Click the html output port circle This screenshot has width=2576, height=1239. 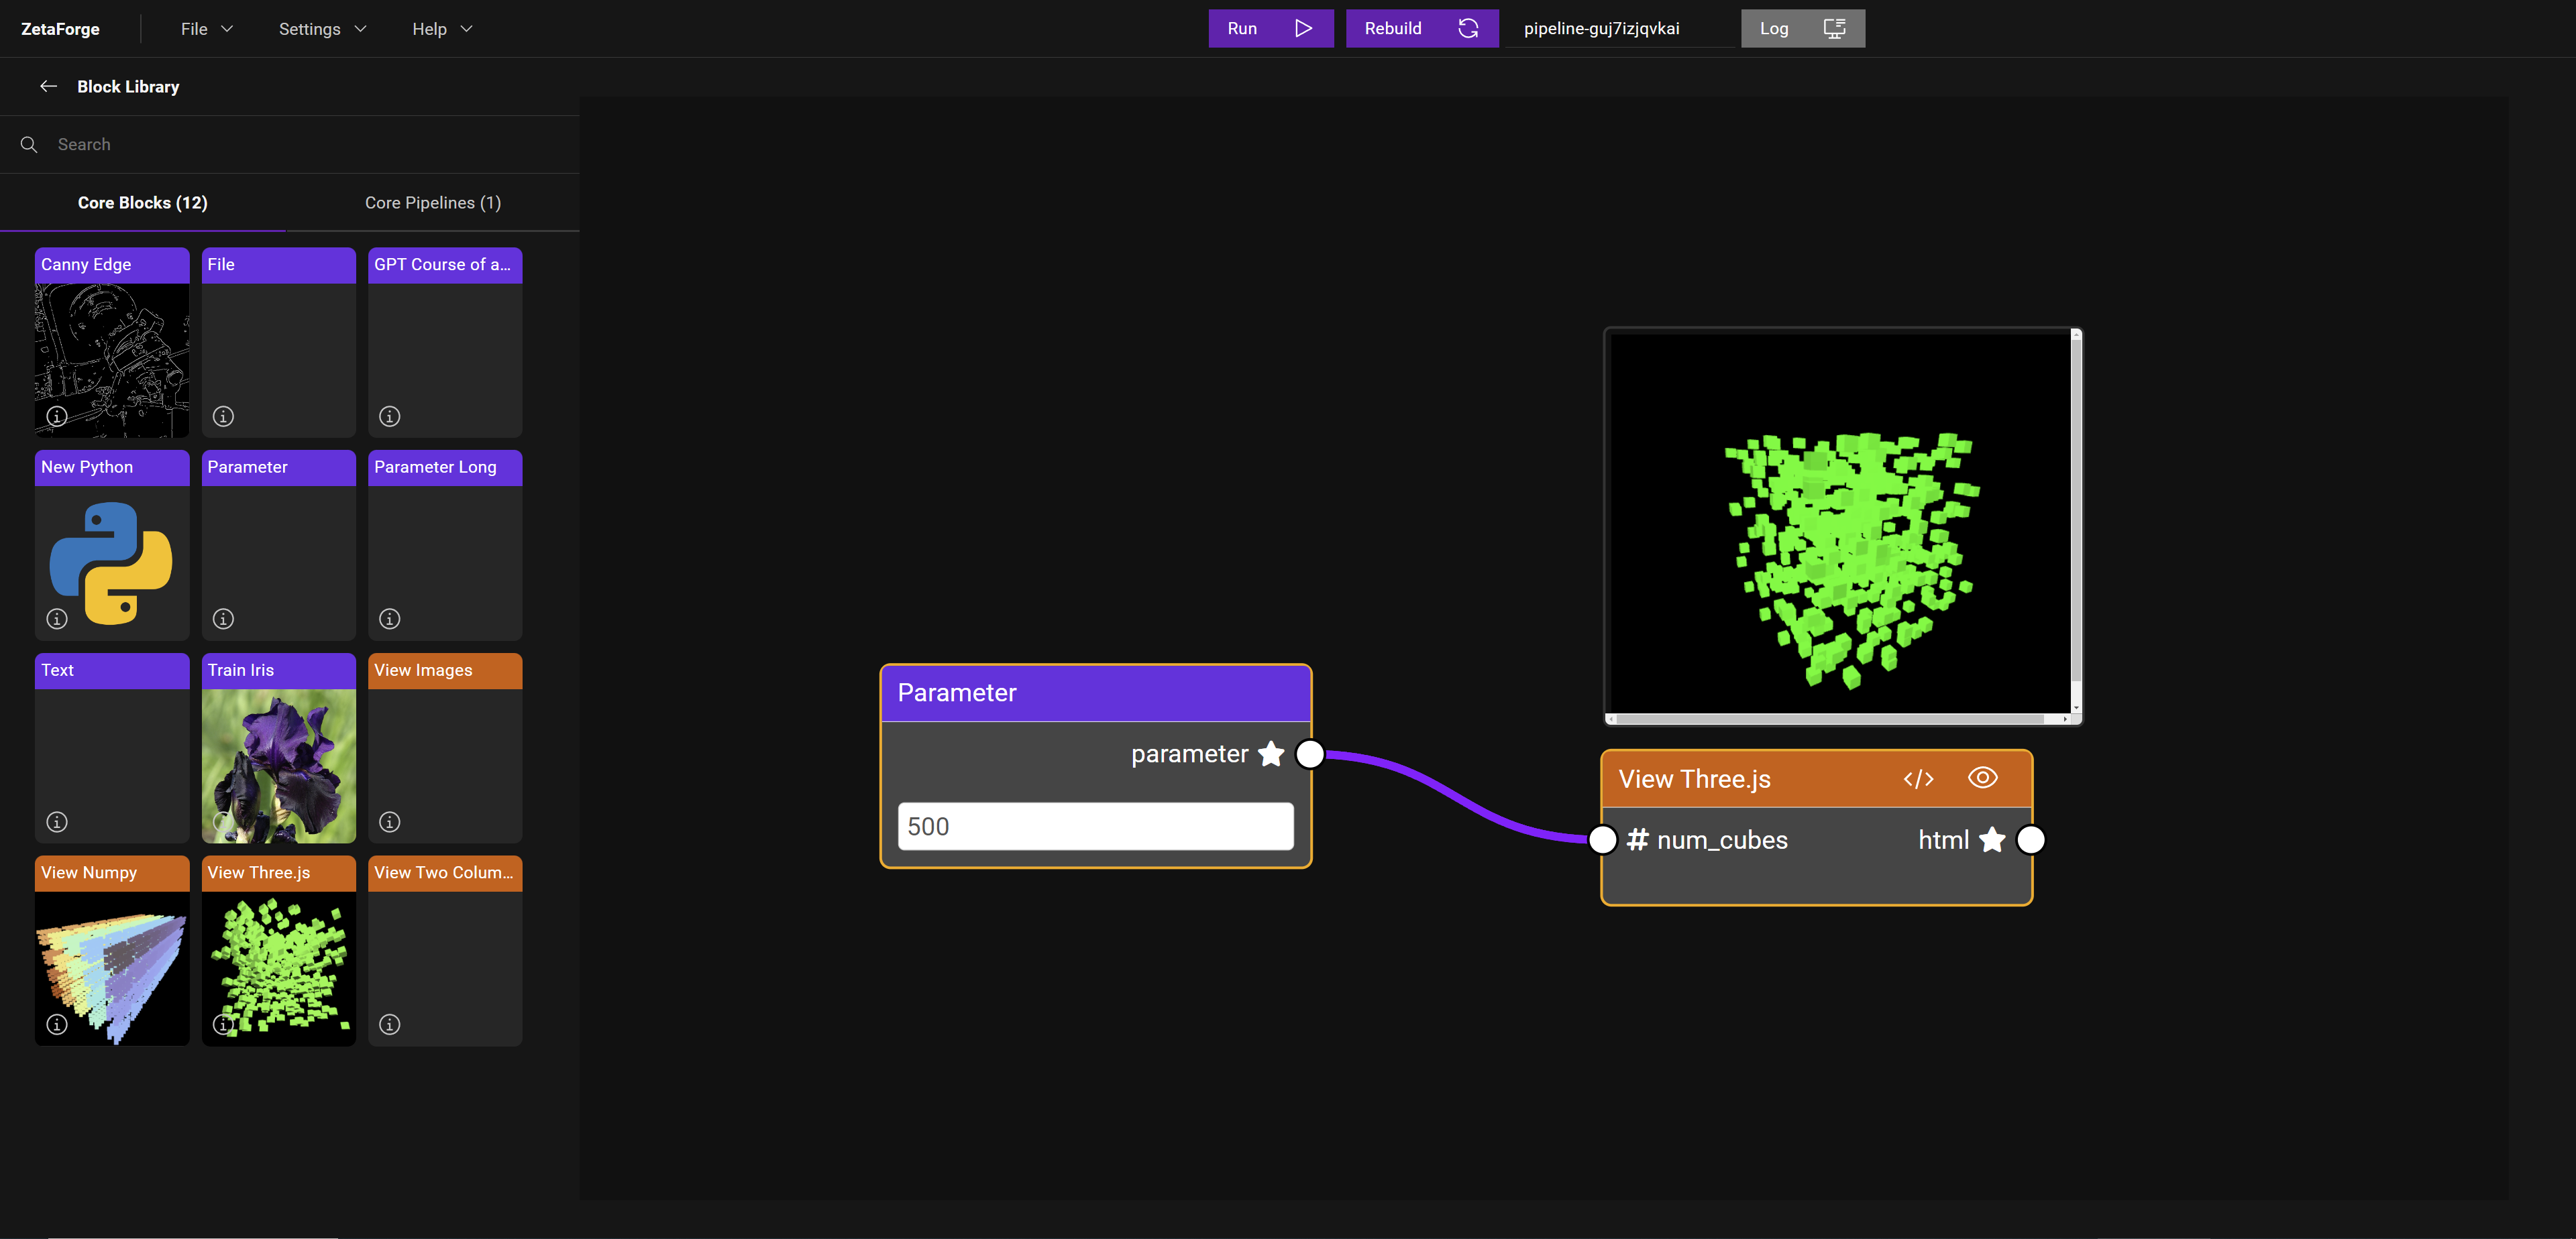coord(2031,839)
